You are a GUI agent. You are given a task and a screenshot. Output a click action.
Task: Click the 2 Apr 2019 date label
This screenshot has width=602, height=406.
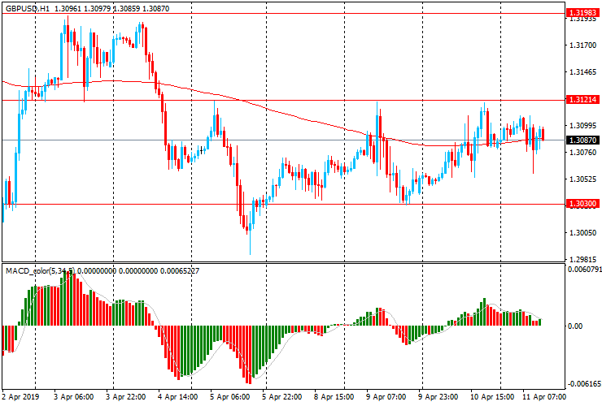pyautogui.click(x=20, y=396)
